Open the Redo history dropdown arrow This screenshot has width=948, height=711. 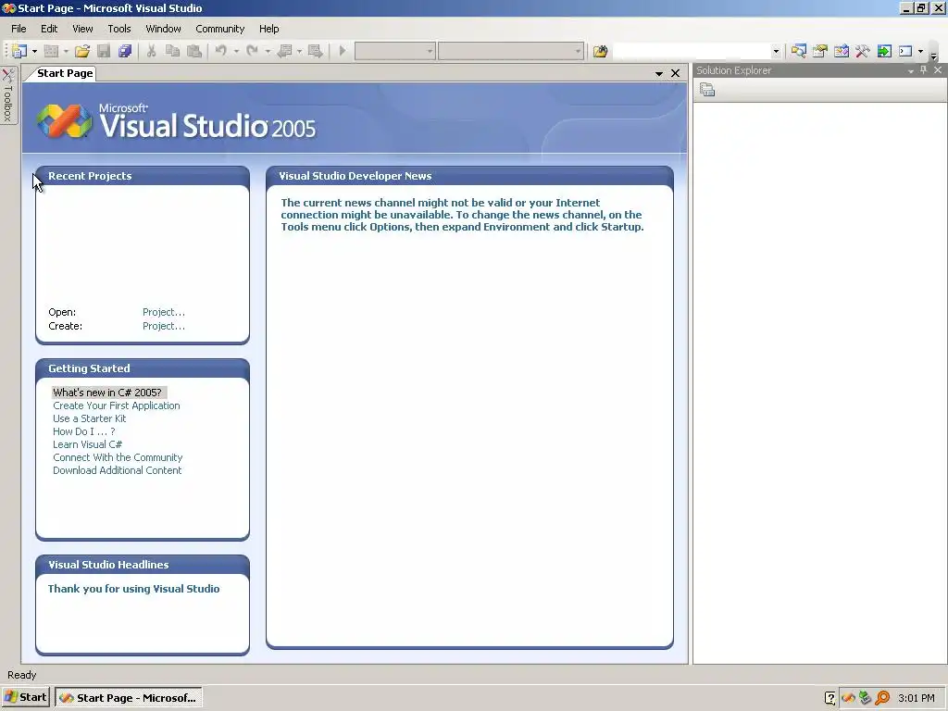268,52
